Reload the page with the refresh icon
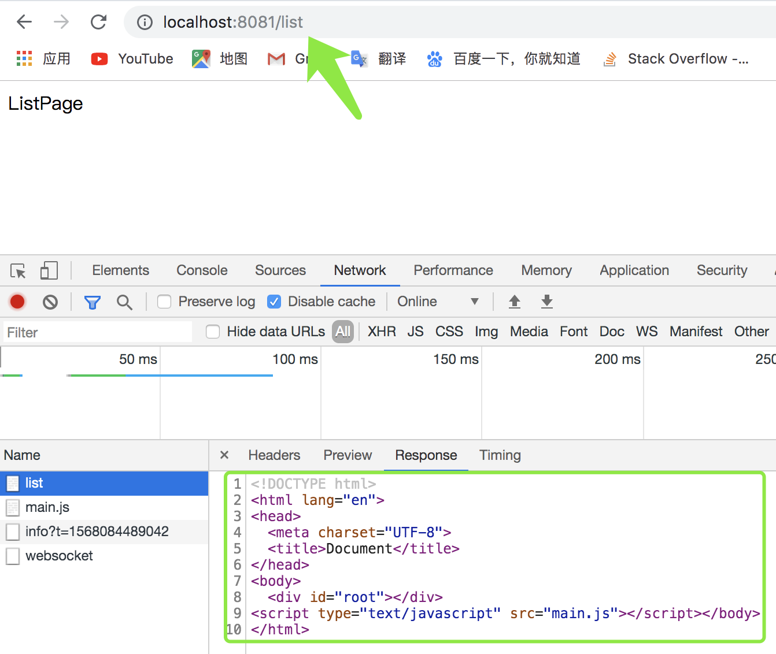Screen dimensions: 776x654 tap(99, 22)
